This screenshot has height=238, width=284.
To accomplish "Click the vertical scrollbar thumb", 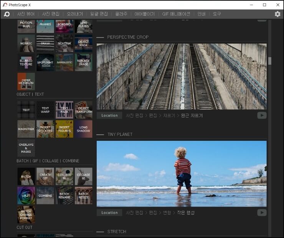I will point(270,61).
